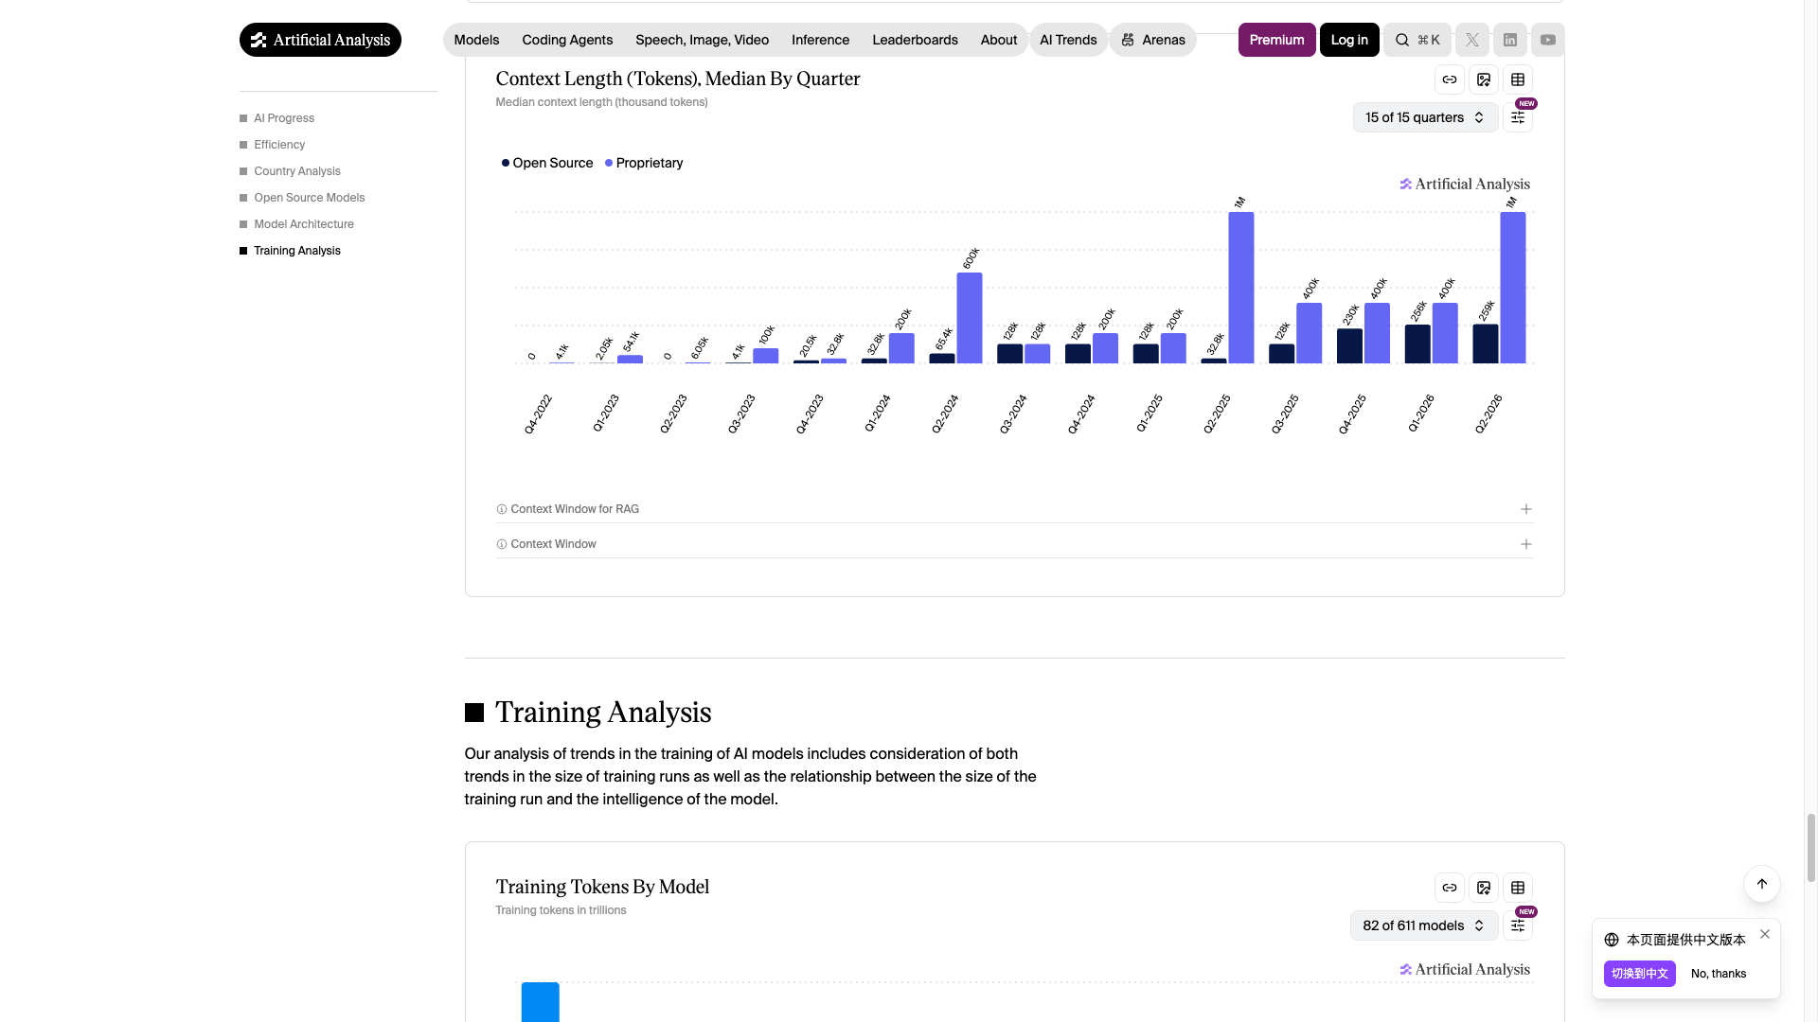
Task: Dismiss popup with No, thanks
Action: (x=1718, y=974)
